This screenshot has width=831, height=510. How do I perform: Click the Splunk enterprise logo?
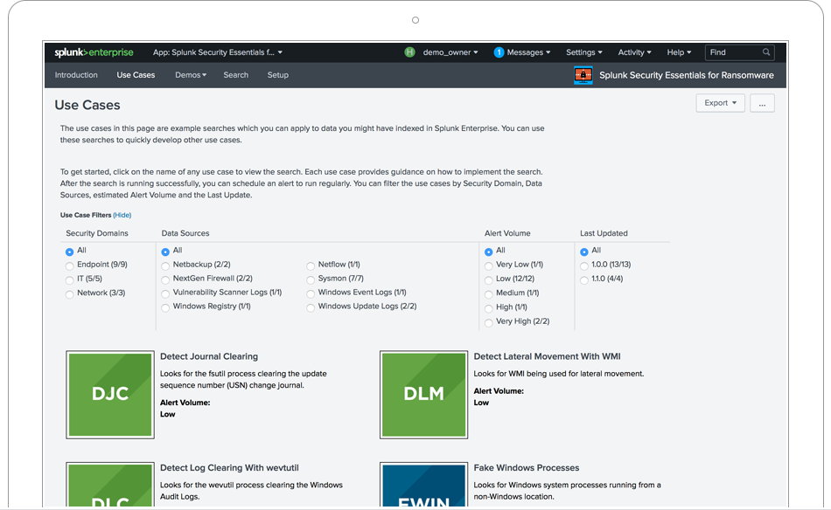pyautogui.click(x=94, y=52)
